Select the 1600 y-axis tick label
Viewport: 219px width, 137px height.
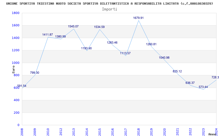16,25
